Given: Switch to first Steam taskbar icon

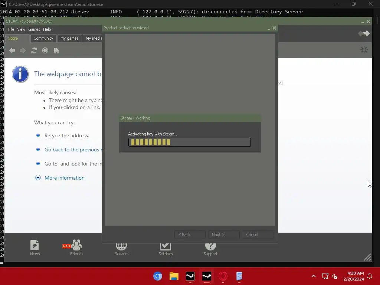Looking at the screenshot, I should click(190, 276).
